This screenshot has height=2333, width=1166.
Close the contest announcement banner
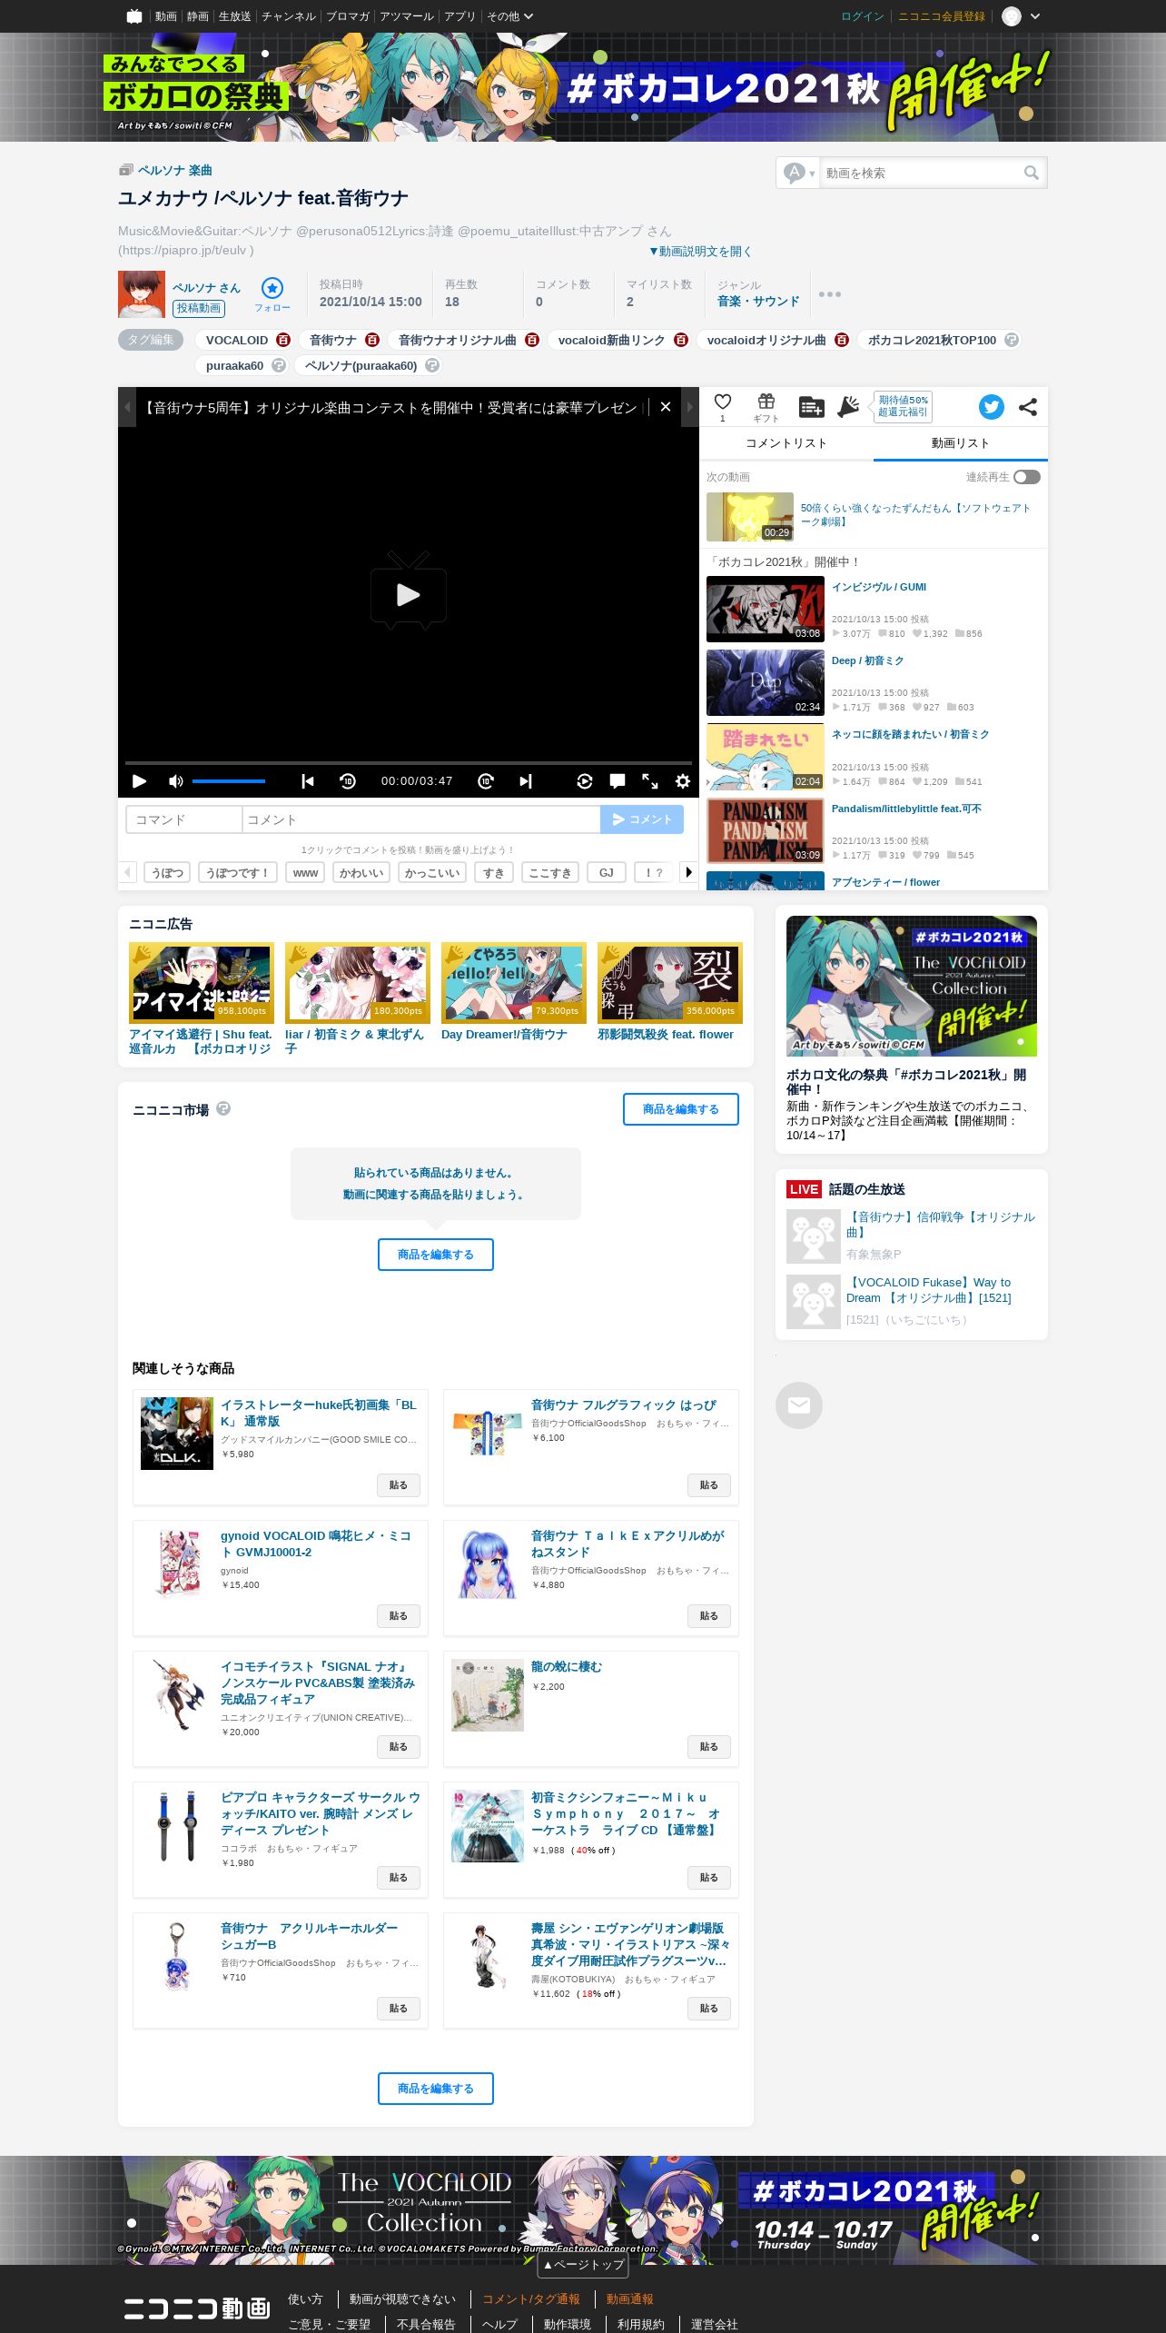pos(666,407)
